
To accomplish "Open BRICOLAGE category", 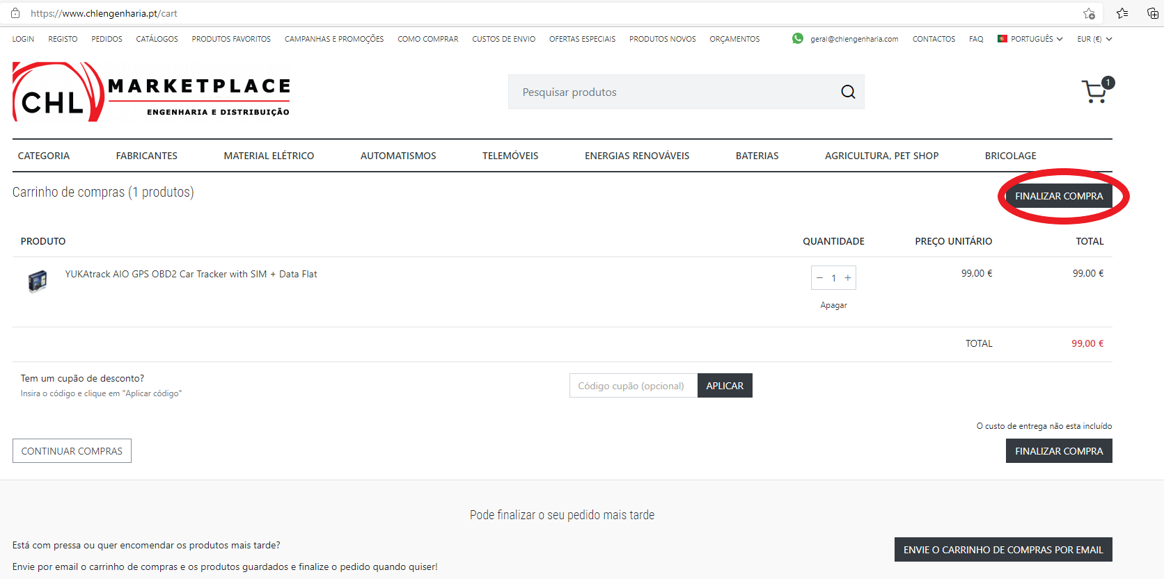I will (x=1010, y=156).
